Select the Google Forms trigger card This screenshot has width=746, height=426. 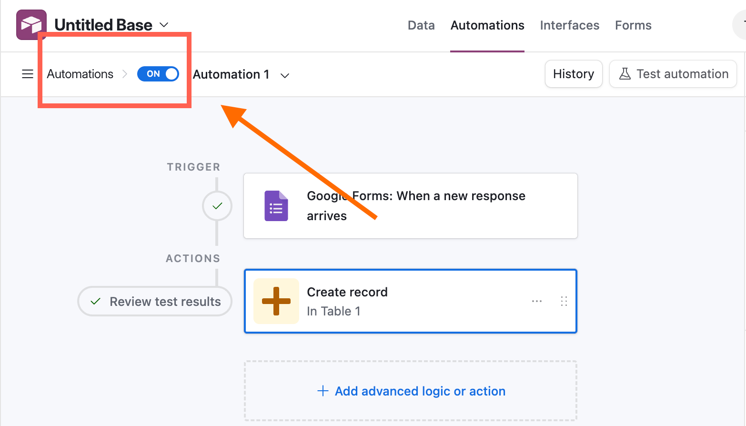pos(410,205)
